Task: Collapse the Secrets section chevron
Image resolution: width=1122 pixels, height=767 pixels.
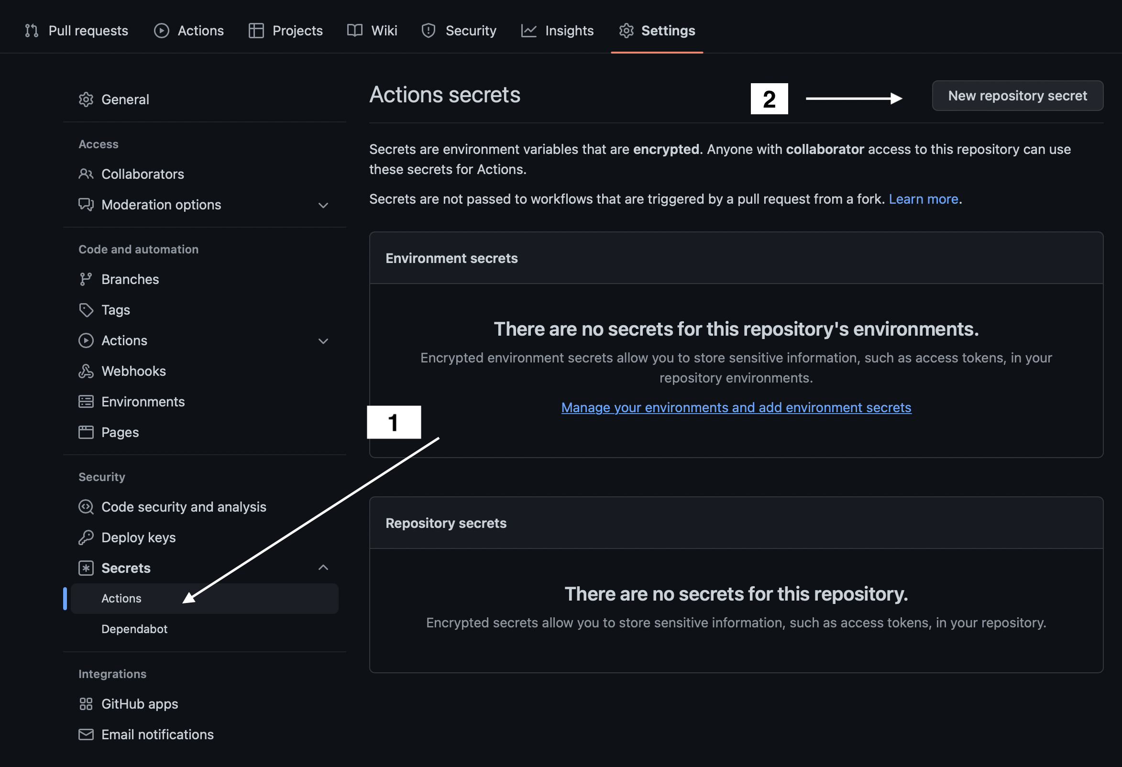Action: pos(323,568)
